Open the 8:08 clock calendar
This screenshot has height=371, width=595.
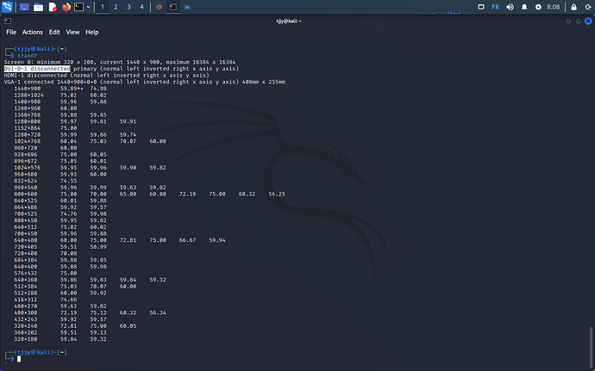[x=553, y=7]
